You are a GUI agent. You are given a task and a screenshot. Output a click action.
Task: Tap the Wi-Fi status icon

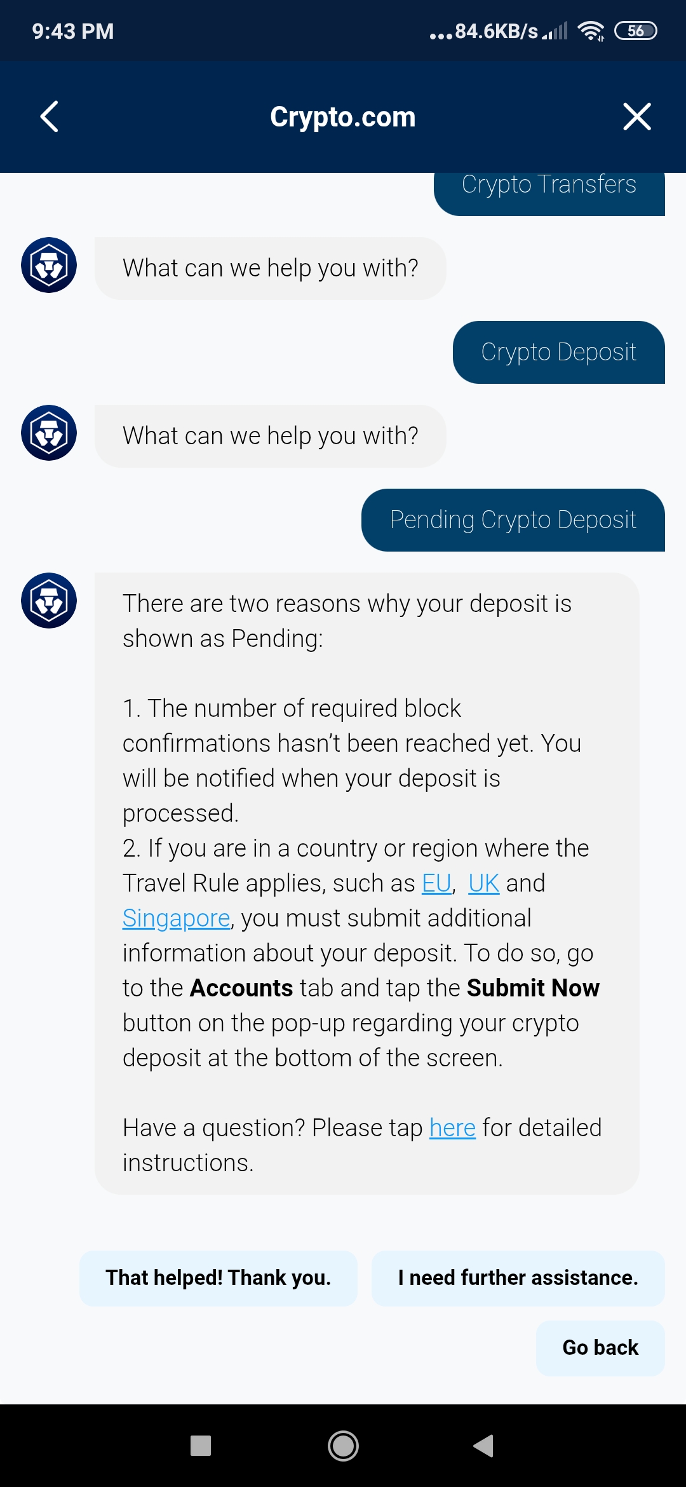click(x=591, y=31)
